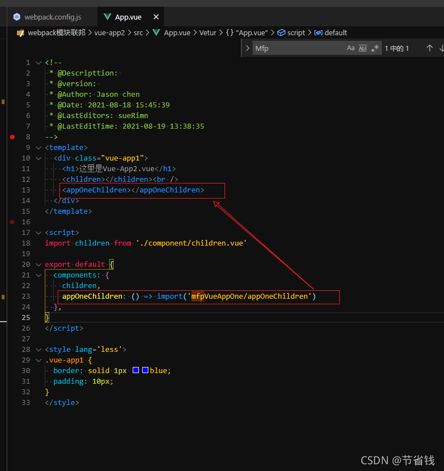Collapse the .vue-app1 rule at line 29
The height and width of the screenshot is (471, 444).
39,360
